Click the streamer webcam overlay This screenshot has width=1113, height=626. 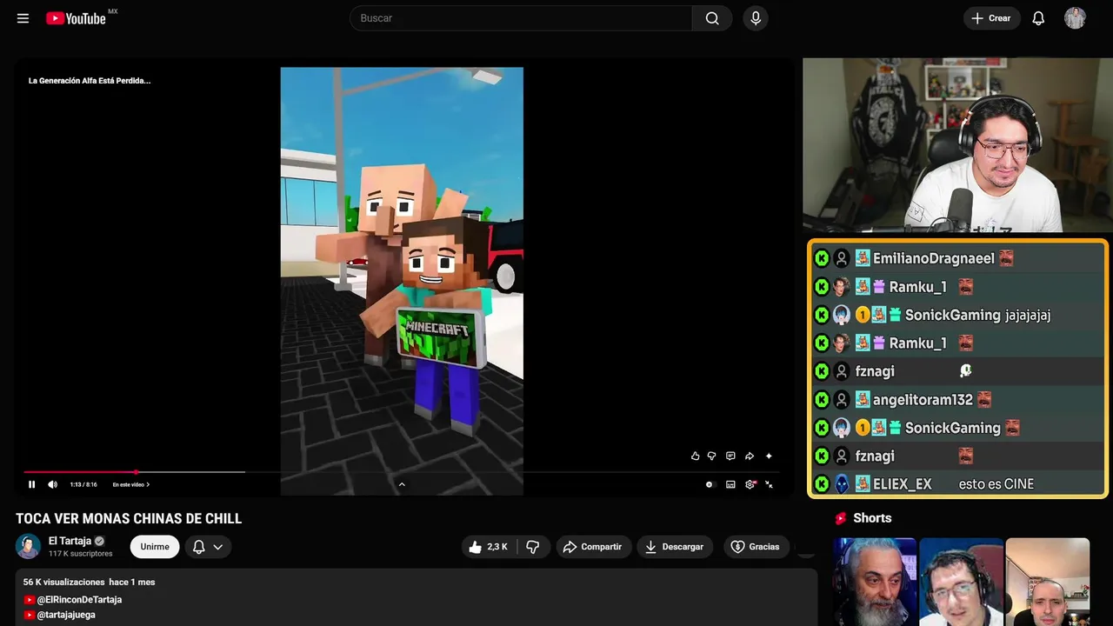pyautogui.click(x=957, y=145)
